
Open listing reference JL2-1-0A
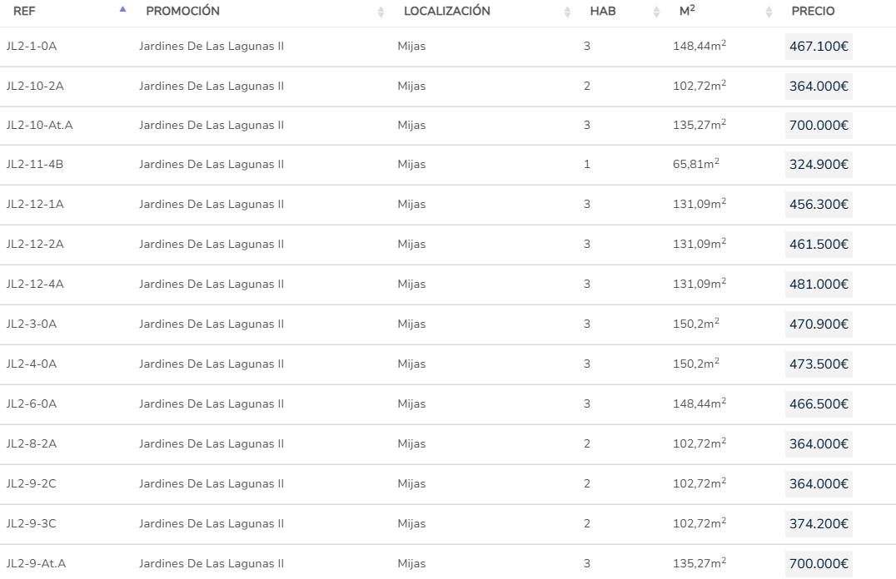pos(32,46)
